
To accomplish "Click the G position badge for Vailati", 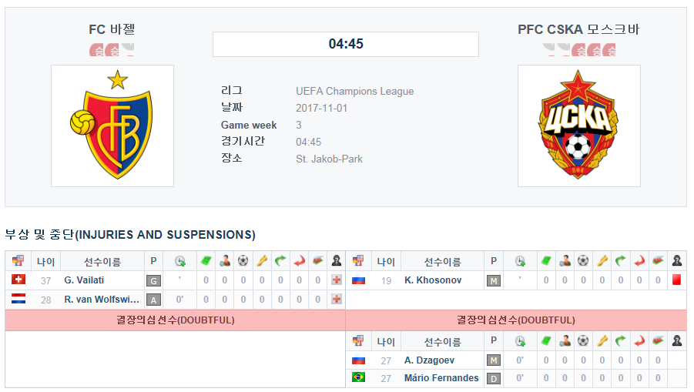I will (x=153, y=280).
